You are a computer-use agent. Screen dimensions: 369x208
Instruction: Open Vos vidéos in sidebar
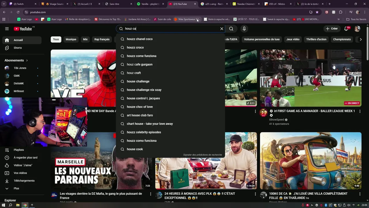22,173
